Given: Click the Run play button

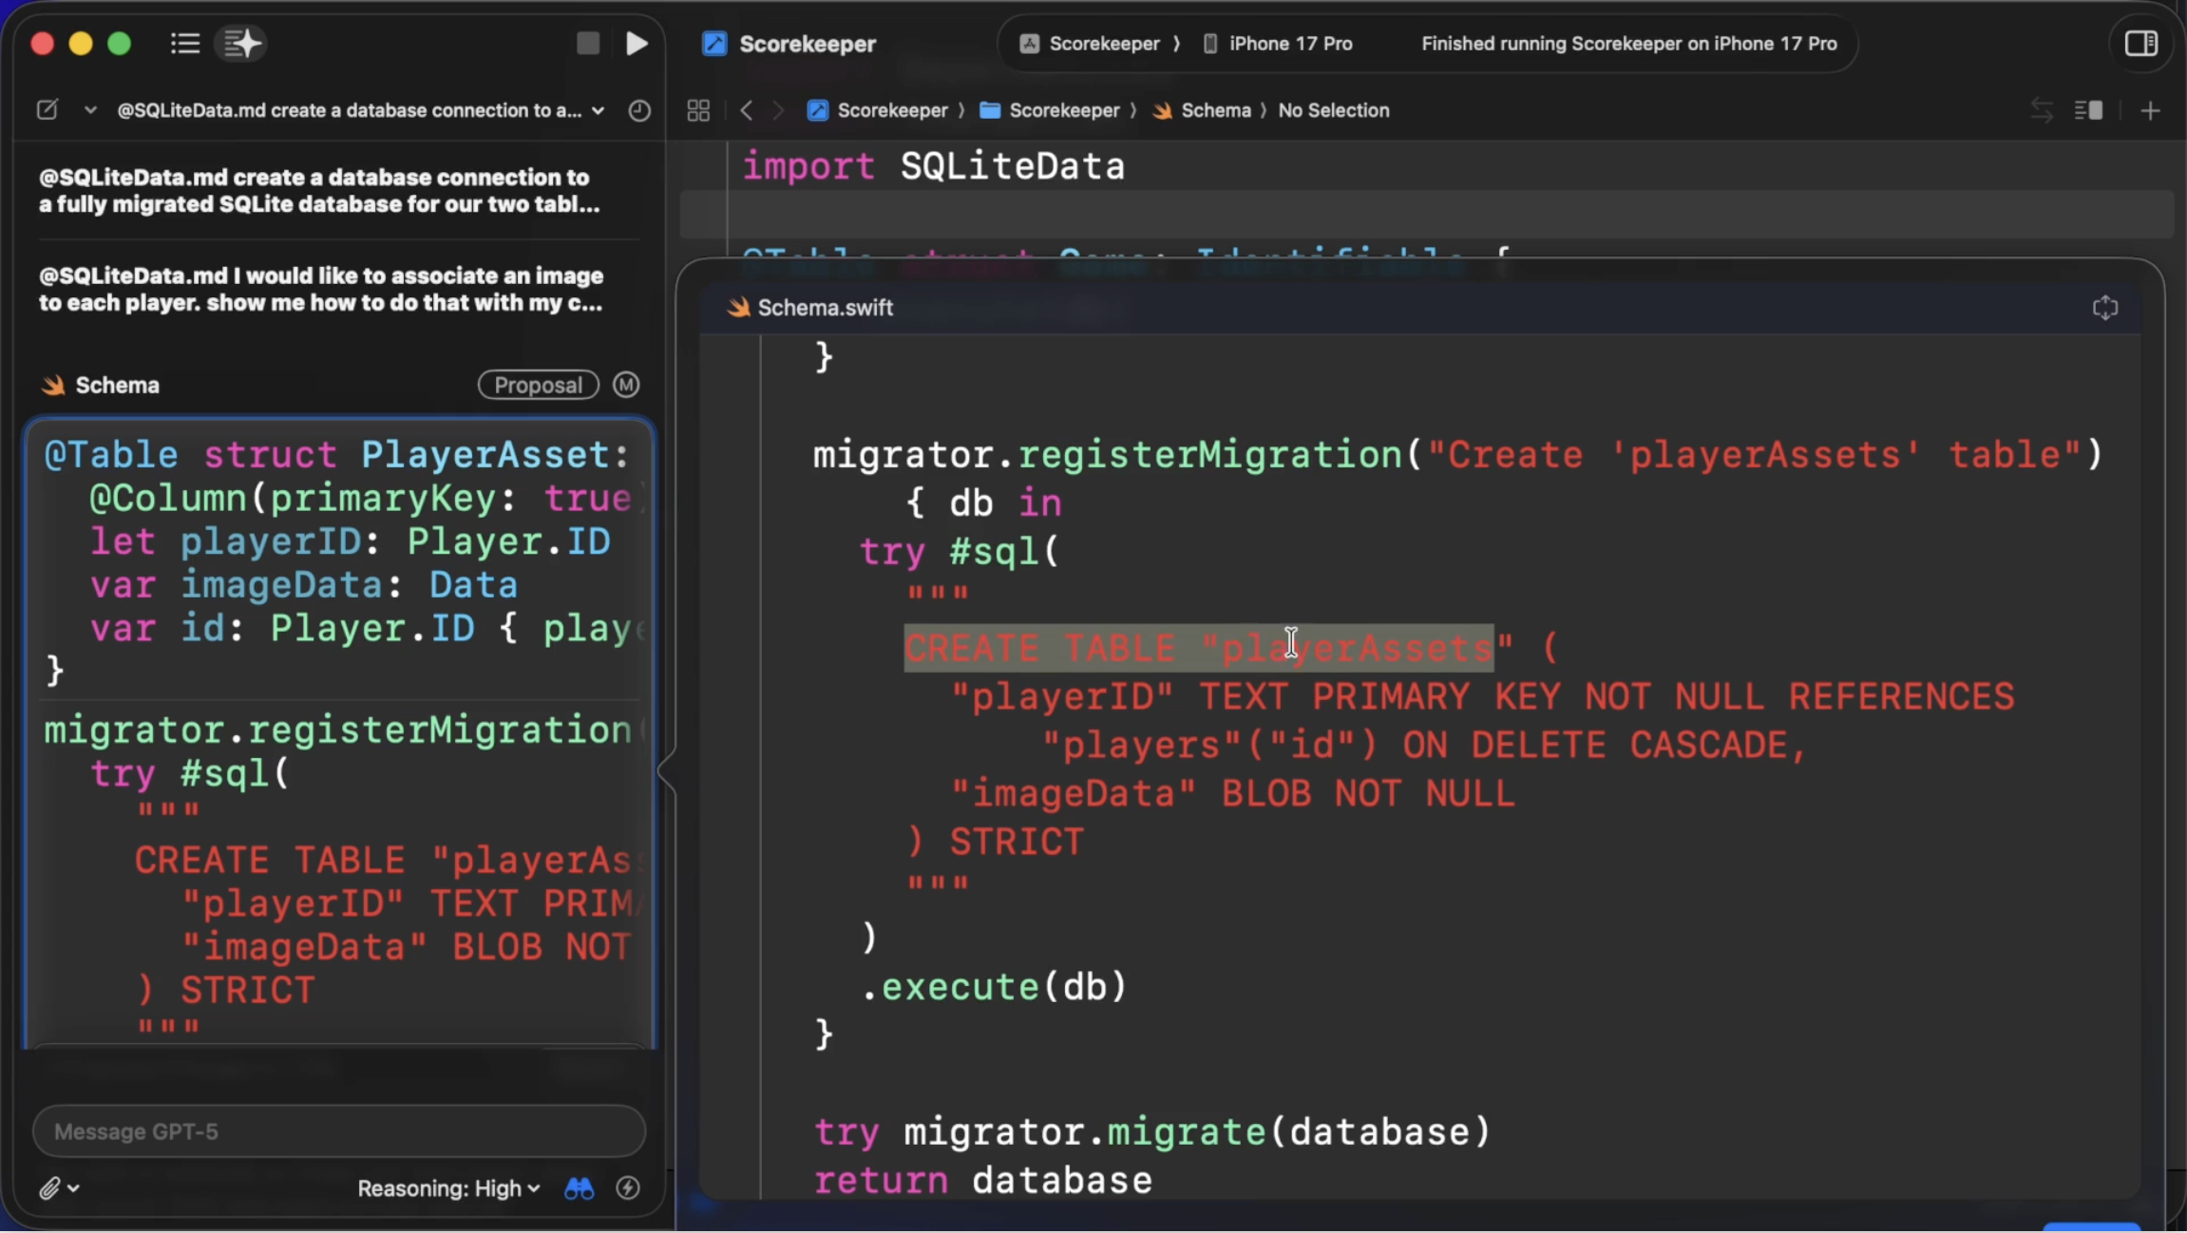Looking at the screenshot, I should coord(637,44).
